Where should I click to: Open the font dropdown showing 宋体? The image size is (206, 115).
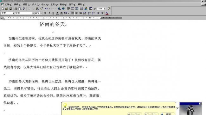pyautogui.click(x=33, y=13)
